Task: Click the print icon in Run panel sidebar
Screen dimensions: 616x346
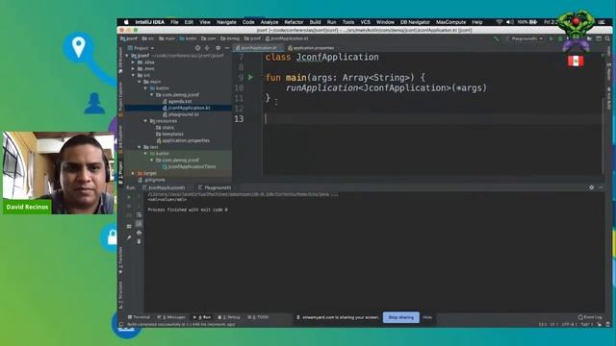Action: tap(139, 233)
